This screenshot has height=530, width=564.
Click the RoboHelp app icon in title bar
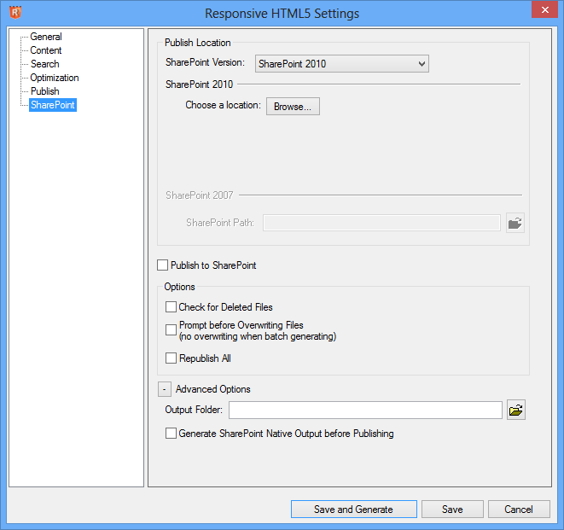[14, 12]
